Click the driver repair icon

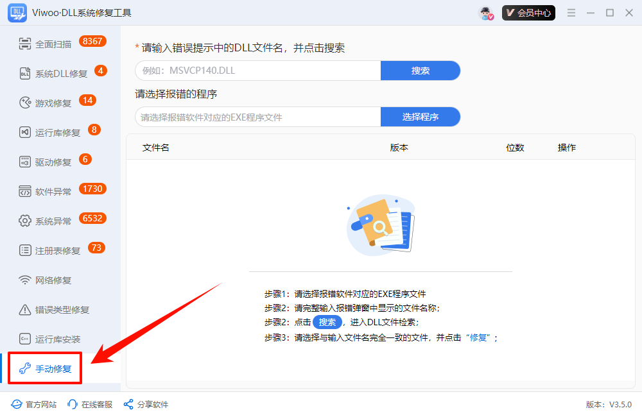pos(25,162)
